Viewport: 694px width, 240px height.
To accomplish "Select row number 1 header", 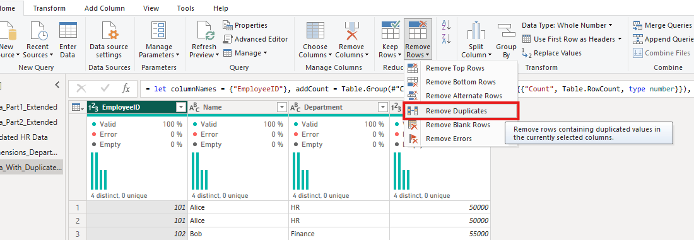I will pyautogui.click(x=78, y=207).
